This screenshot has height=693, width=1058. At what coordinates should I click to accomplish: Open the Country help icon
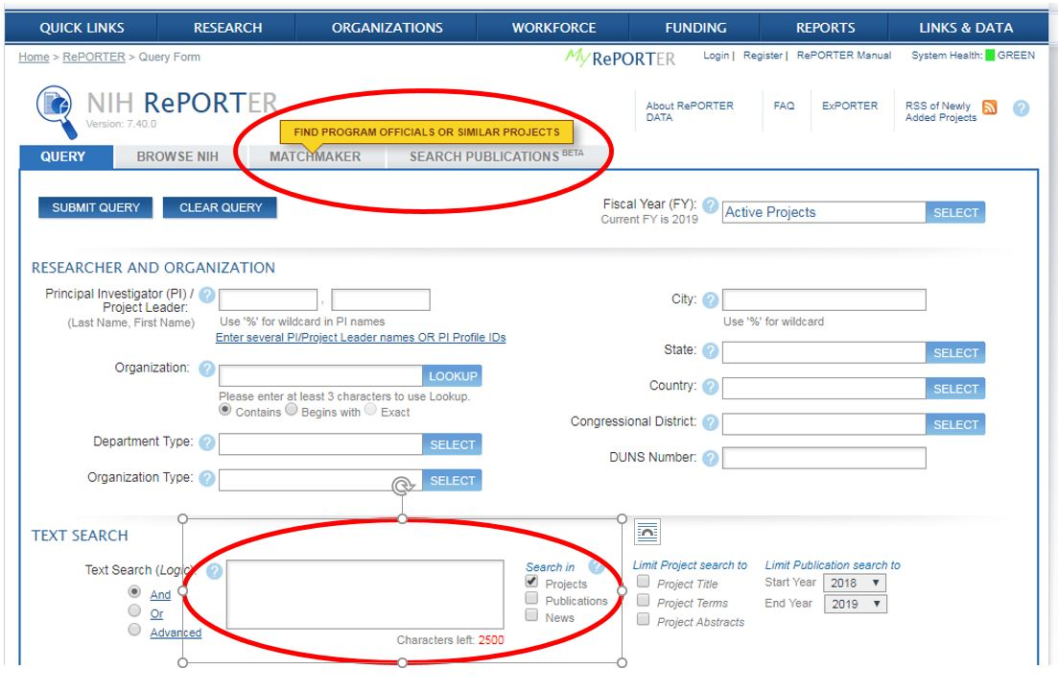[x=710, y=387]
